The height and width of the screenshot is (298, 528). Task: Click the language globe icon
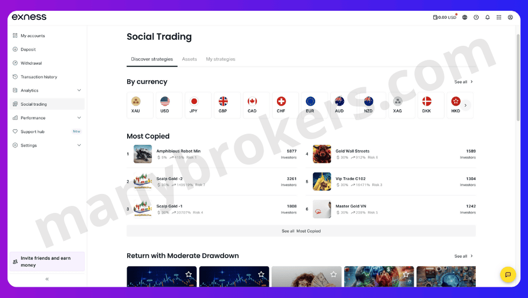click(464, 17)
